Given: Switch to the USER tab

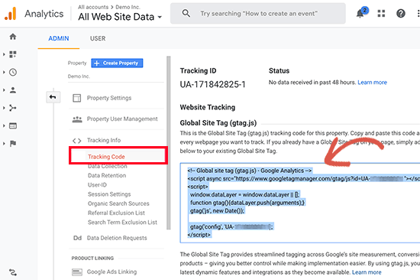Looking at the screenshot, I should 98,38.
